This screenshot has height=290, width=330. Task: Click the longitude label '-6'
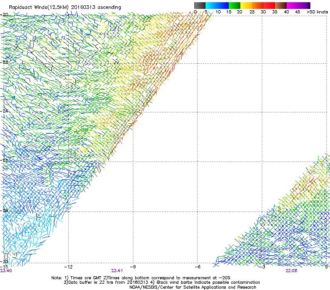tap(198, 267)
